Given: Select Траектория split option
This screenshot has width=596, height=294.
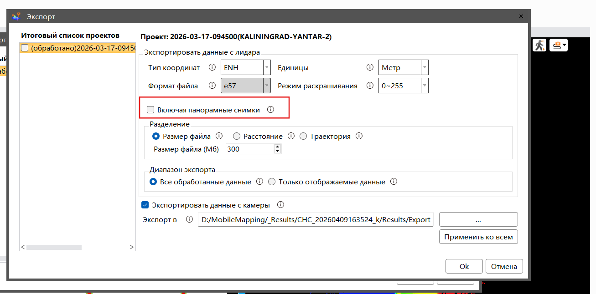Looking at the screenshot, I should click(x=303, y=136).
